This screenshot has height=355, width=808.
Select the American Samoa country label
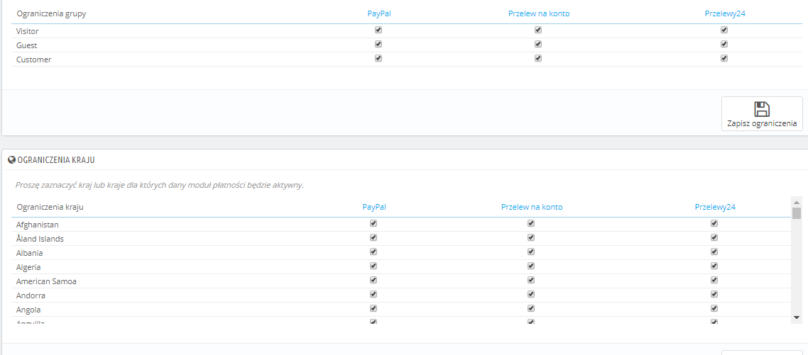point(46,281)
